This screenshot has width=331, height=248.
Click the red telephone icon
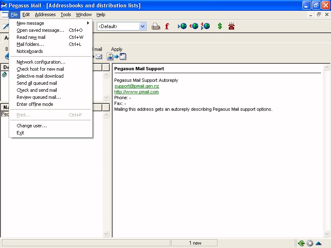tap(231, 26)
